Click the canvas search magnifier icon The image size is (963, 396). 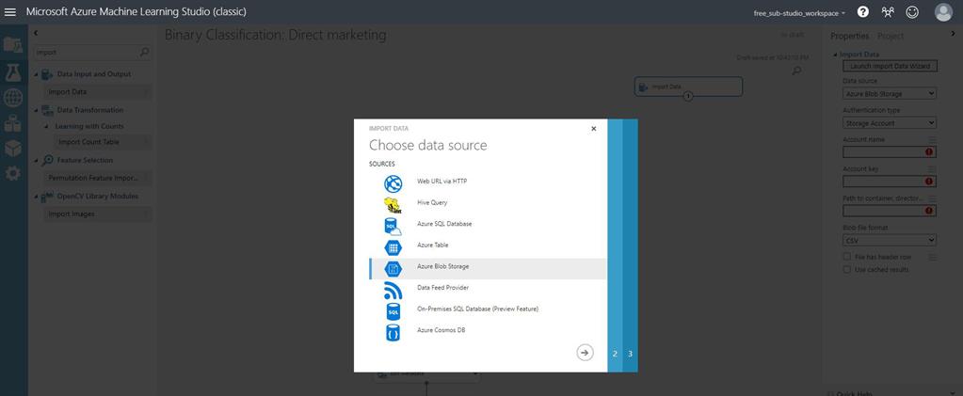[x=796, y=71]
